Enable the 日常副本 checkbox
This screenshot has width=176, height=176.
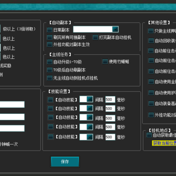[49, 30]
